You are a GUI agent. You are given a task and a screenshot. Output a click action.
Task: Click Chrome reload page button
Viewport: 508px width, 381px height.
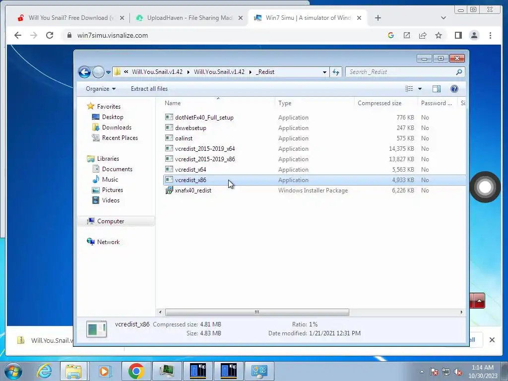[x=50, y=35]
